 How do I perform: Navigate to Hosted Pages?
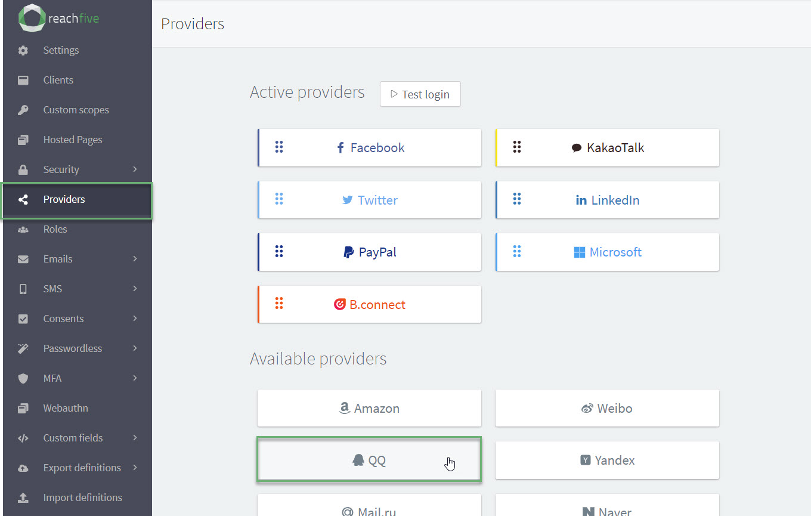[76, 140]
